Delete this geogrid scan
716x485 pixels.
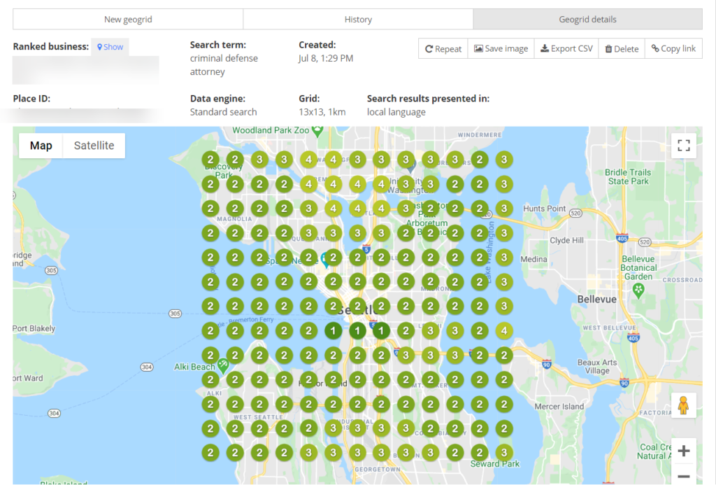pos(620,48)
